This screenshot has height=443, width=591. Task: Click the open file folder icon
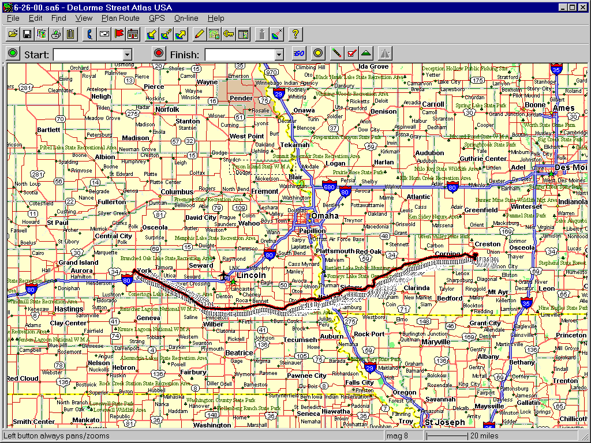[12, 35]
